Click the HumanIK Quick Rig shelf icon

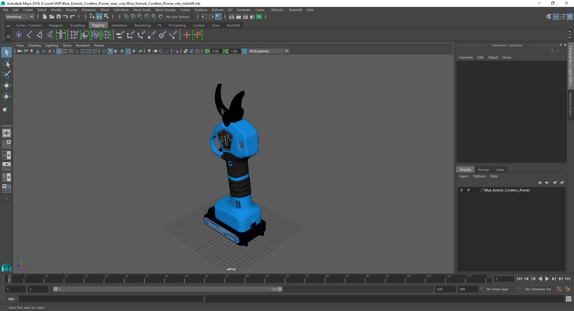pos(61,35)
